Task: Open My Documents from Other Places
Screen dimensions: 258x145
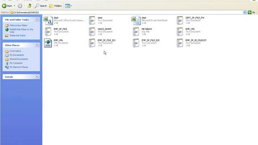Action: pyautogui.click(x=17, y=55)
